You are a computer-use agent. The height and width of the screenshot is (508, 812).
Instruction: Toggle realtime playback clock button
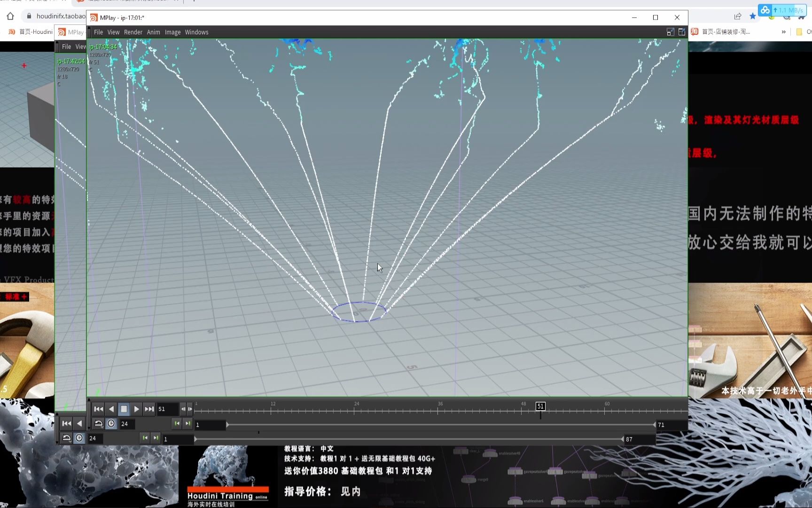tap(111, 423)
